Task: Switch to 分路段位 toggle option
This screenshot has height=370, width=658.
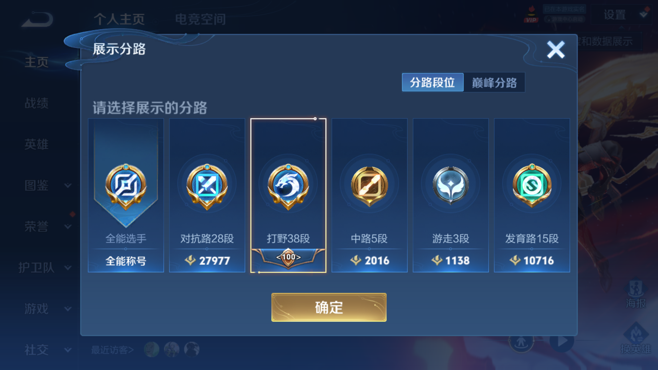Action: point(432,82)
